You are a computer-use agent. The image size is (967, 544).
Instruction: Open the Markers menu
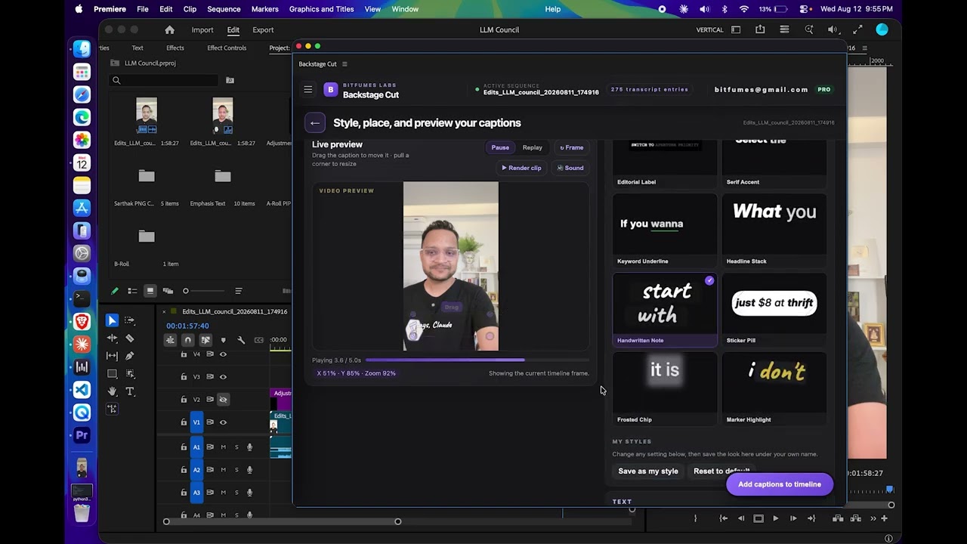coord(264,9)
